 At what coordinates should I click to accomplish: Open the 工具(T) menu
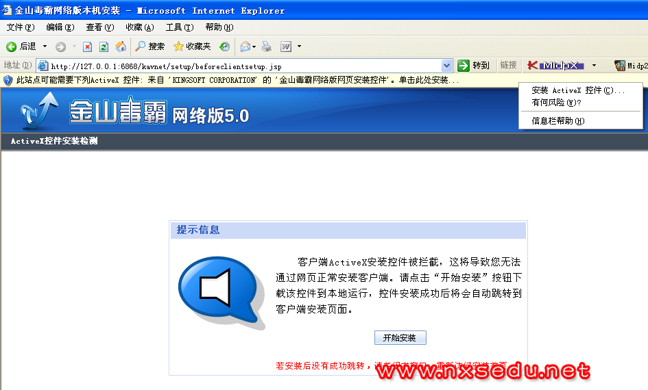pyautogui.click(x=180, y=27)
